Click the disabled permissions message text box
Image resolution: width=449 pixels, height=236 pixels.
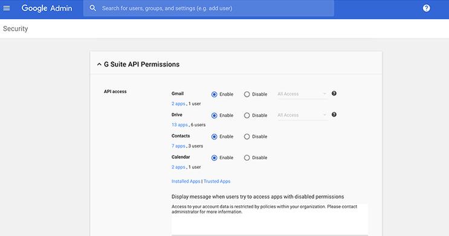(x=270, y=219)
